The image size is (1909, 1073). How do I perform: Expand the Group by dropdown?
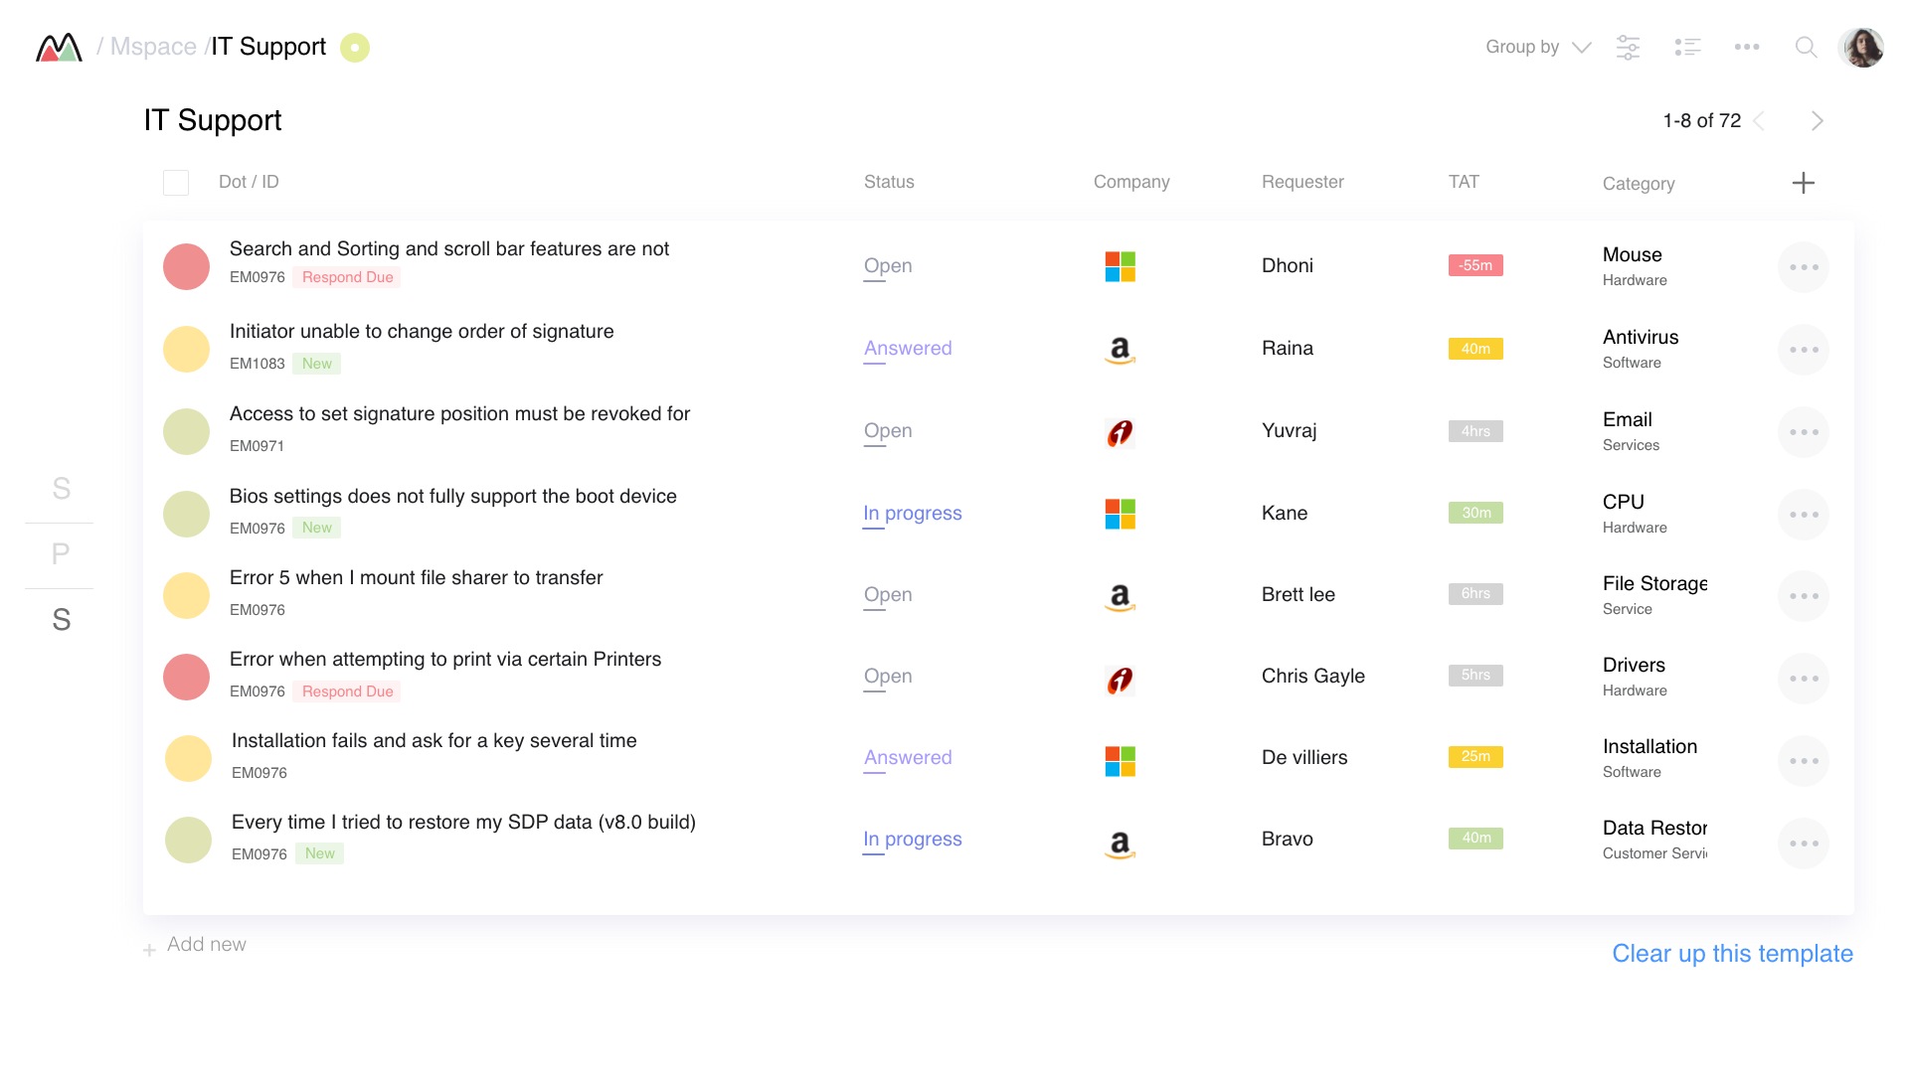point(1538,47)
